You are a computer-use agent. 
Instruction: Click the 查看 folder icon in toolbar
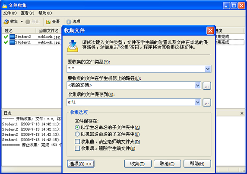tap(48, 22)
